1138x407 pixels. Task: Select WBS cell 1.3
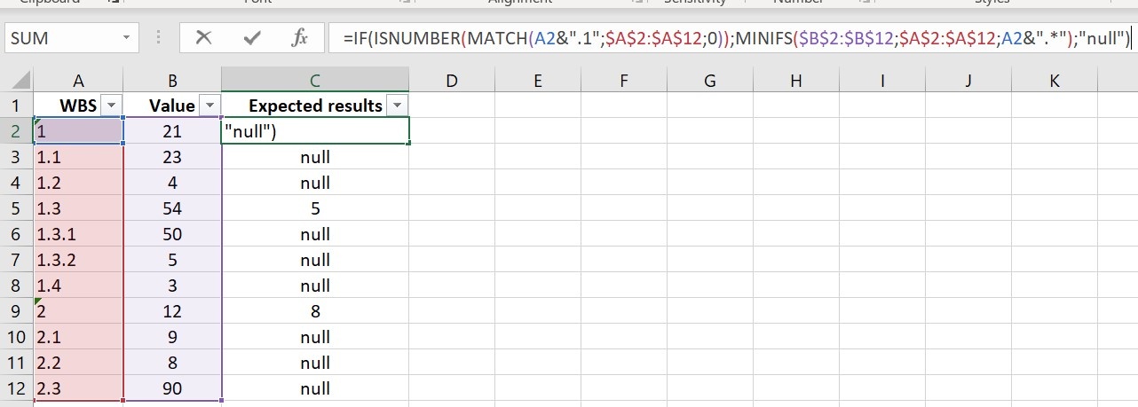(78, 208)
